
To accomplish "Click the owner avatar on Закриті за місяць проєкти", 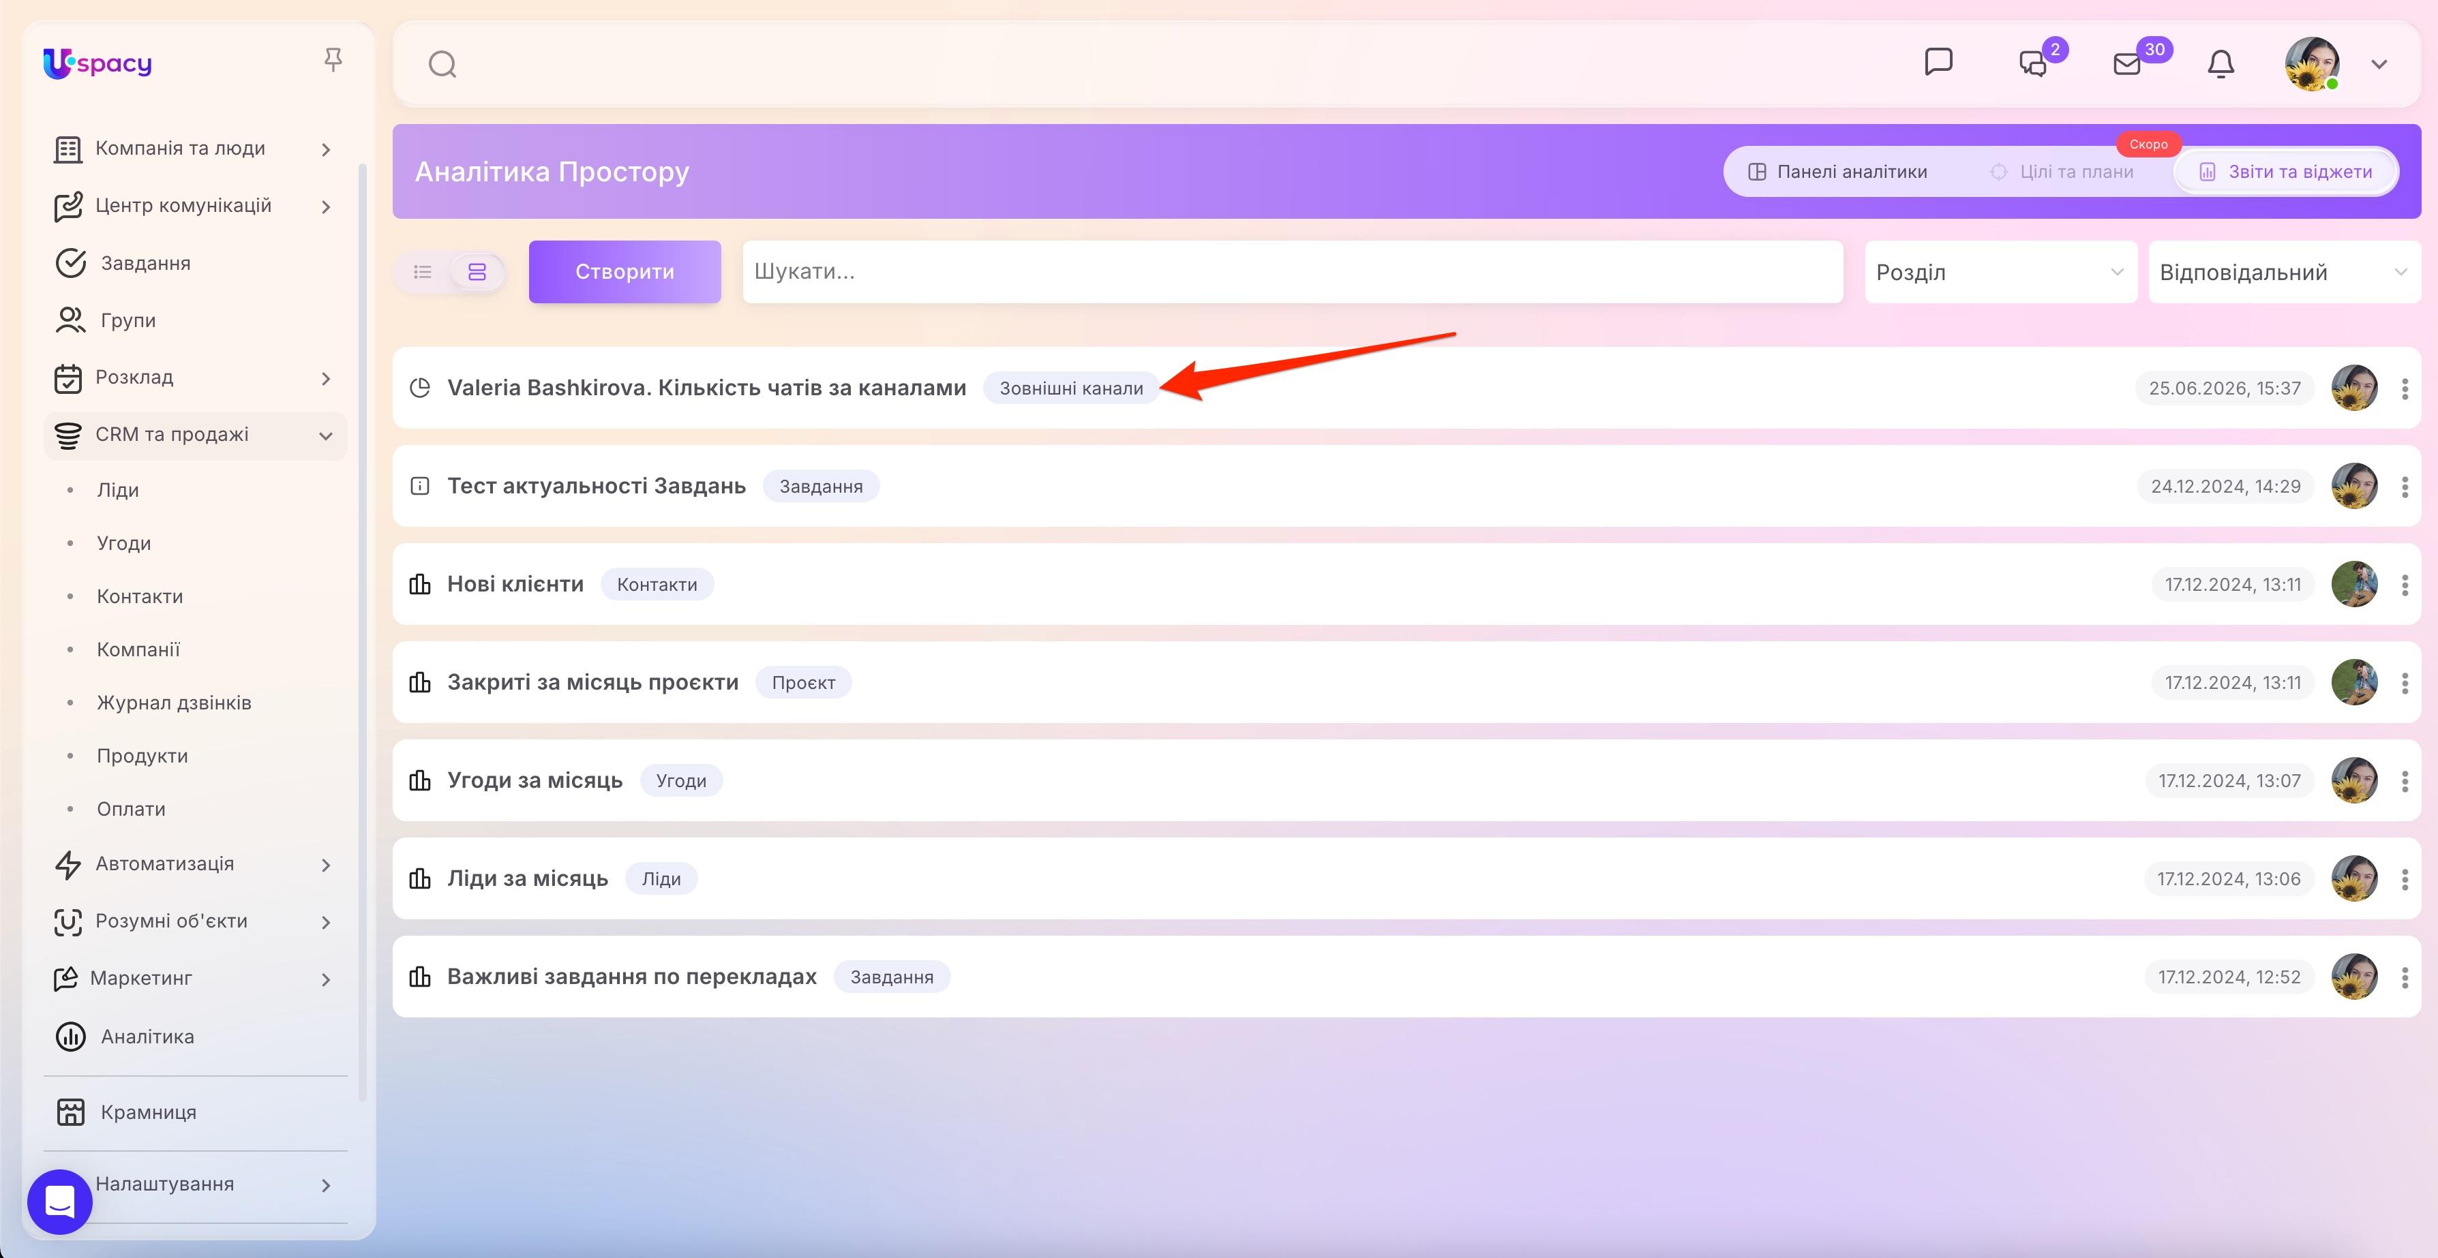I will 2353,682.
